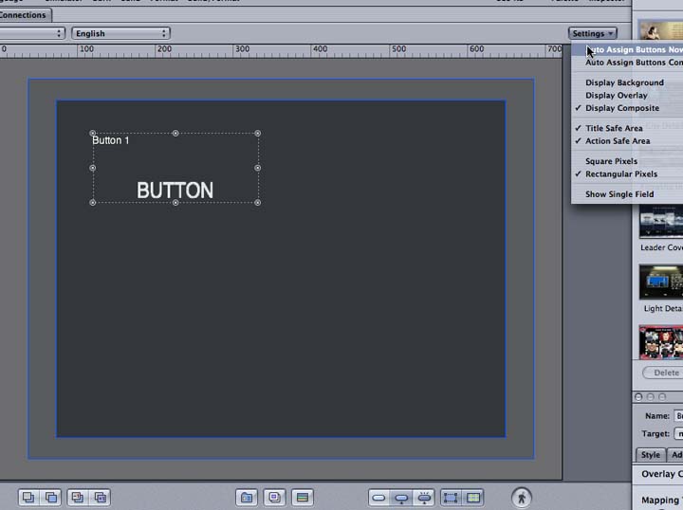Start the simulator with the walking-figure icon
This screenshot has height=510, width=683.
point(521,497)
